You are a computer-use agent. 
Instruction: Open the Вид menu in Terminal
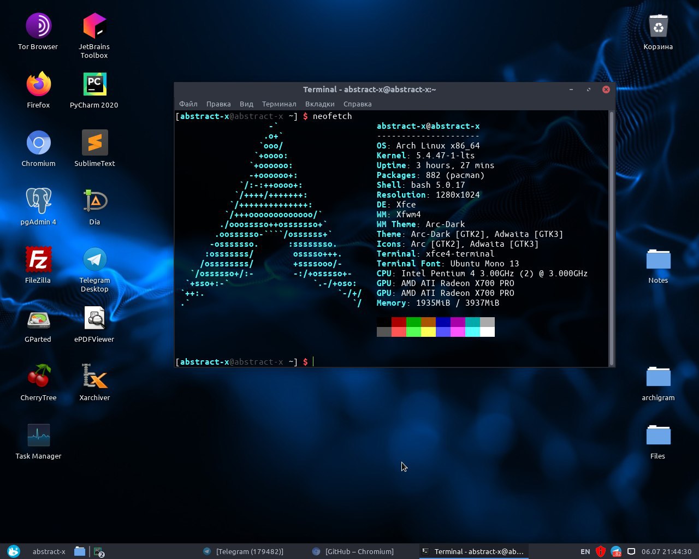coord(246,104)
